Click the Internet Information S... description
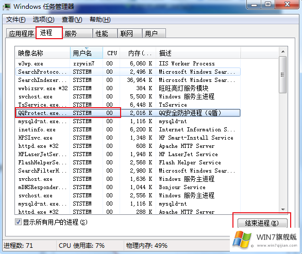The image size is (302, 254). coord(197,129)
